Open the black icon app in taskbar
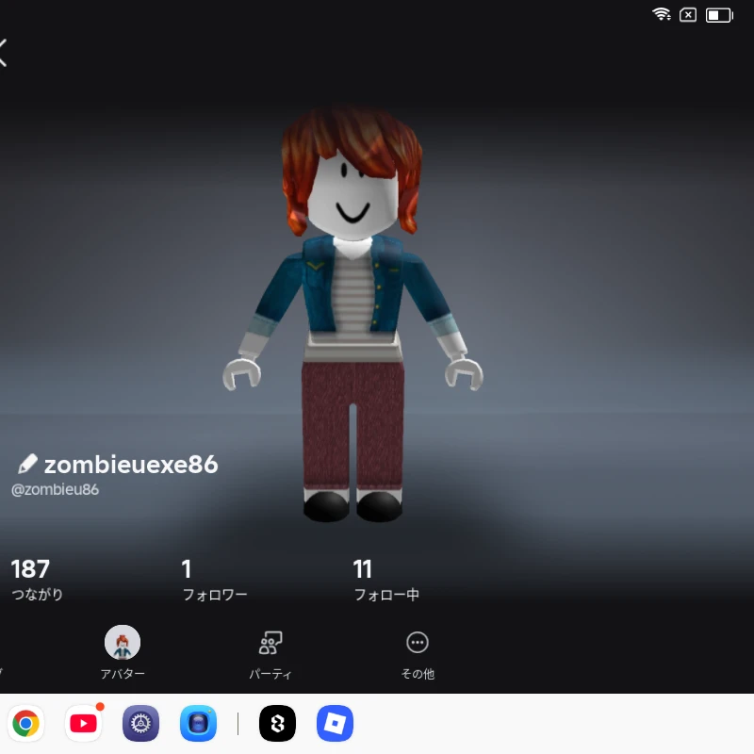 point(277,723)
